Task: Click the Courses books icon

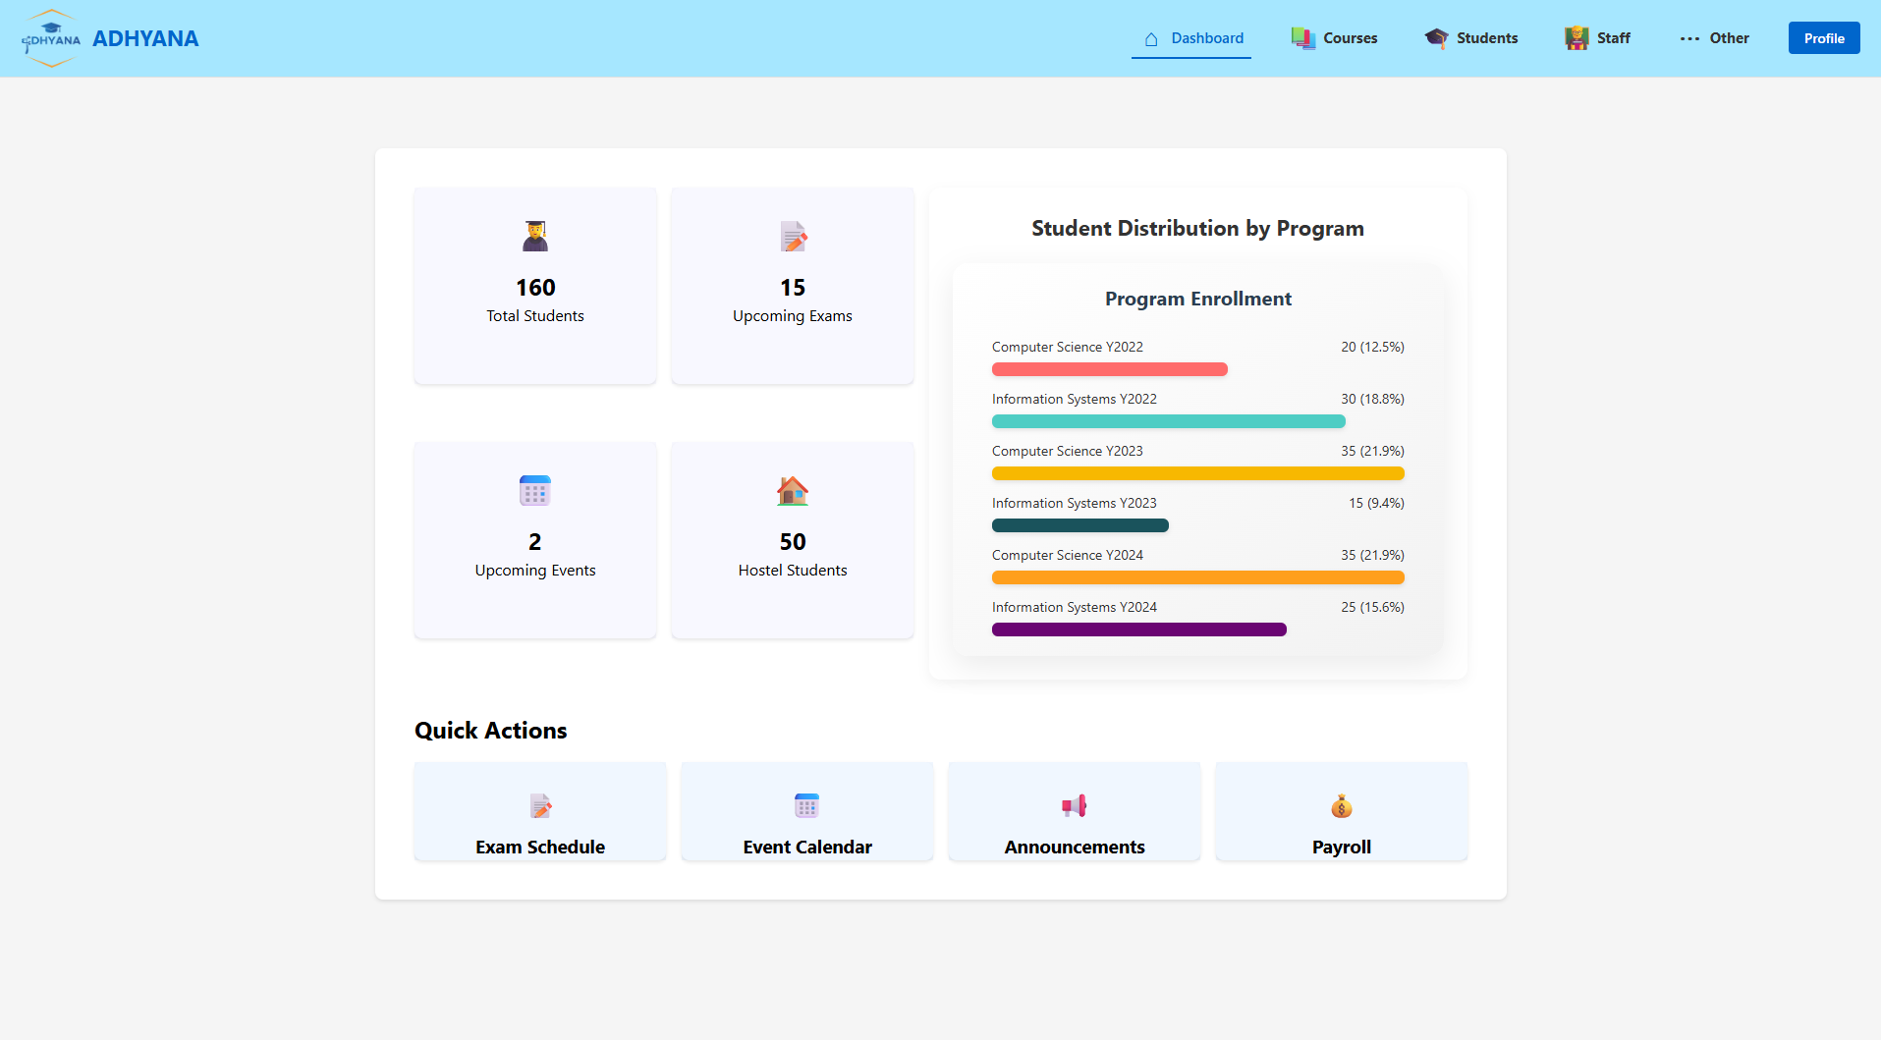Action: pyautogui.click(x=1303, y=38)
